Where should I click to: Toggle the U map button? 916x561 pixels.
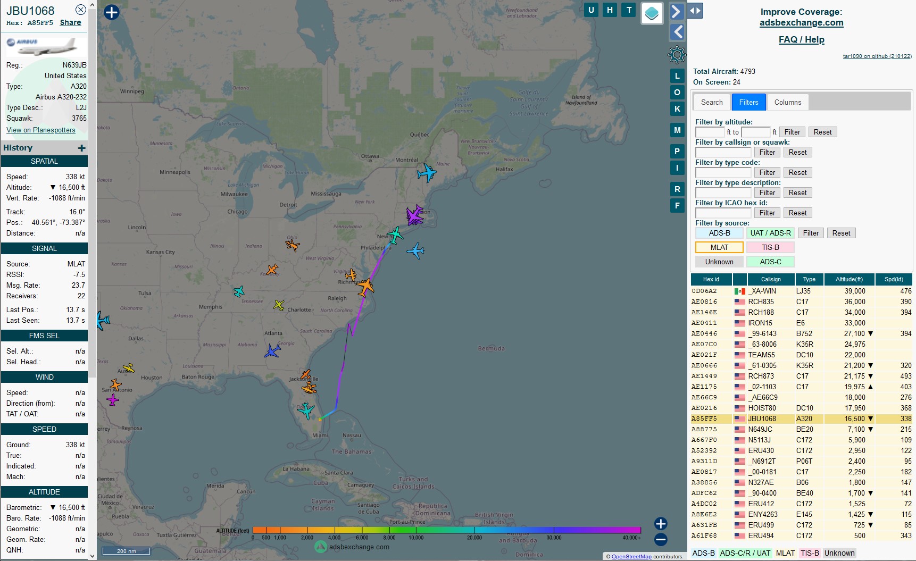pyautogui.click(x=591, y=10)
